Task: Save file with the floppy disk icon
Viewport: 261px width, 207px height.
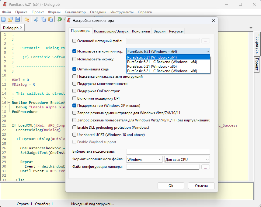Action: tap(17, 19)
